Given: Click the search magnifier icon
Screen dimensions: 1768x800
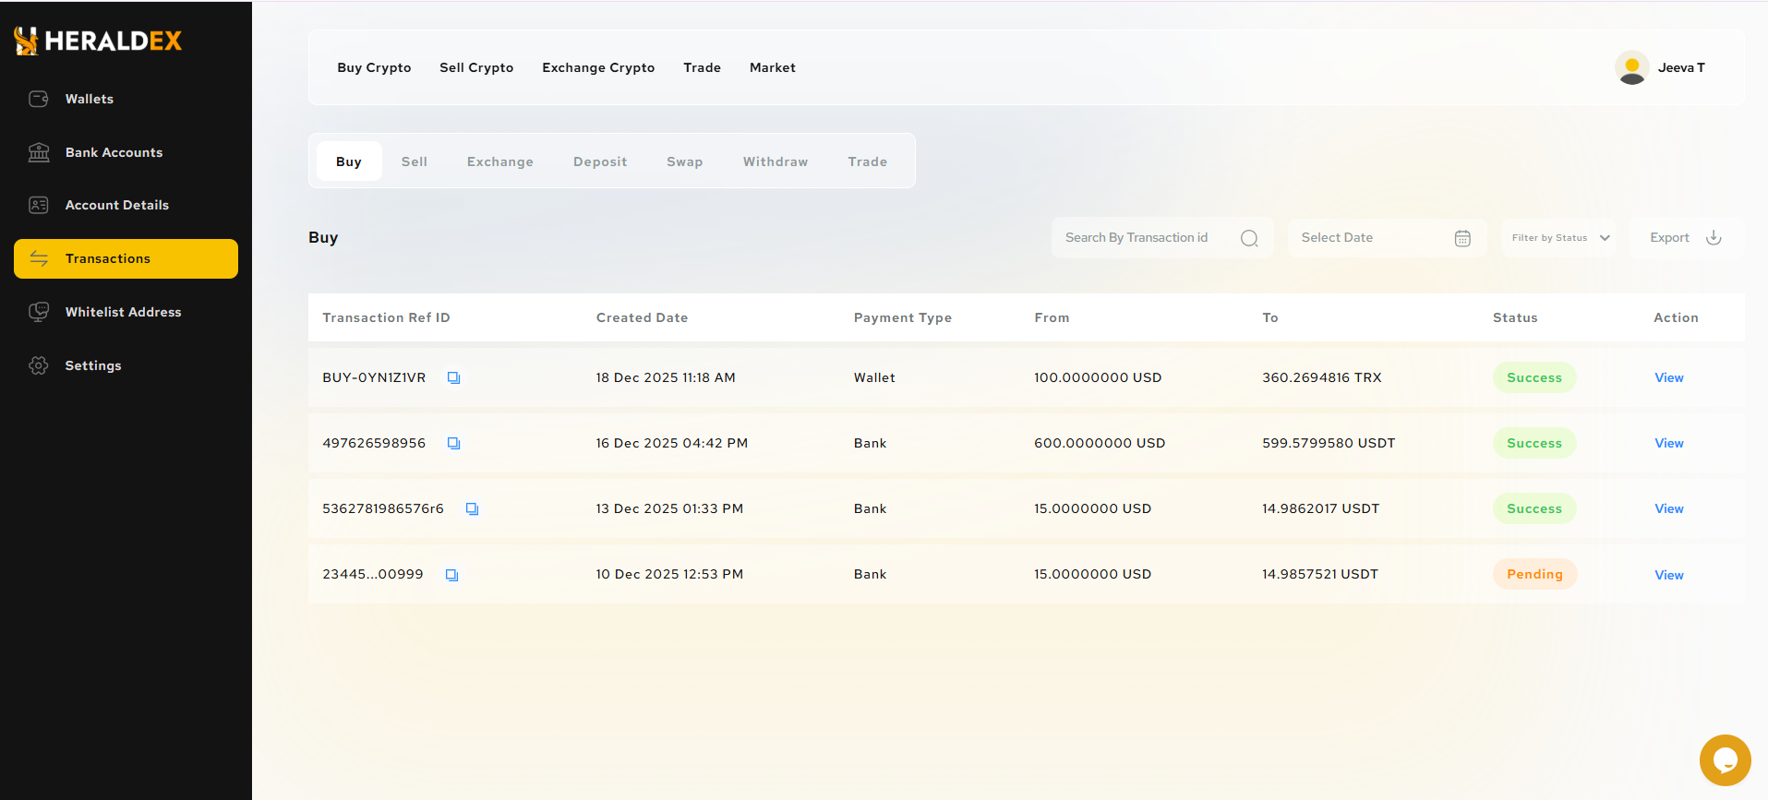Looking at the screenshot, I should (x=1249, y=238).
